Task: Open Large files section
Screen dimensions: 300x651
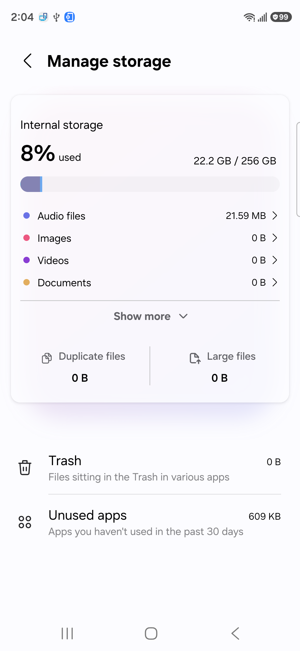Action: [219, 366]
